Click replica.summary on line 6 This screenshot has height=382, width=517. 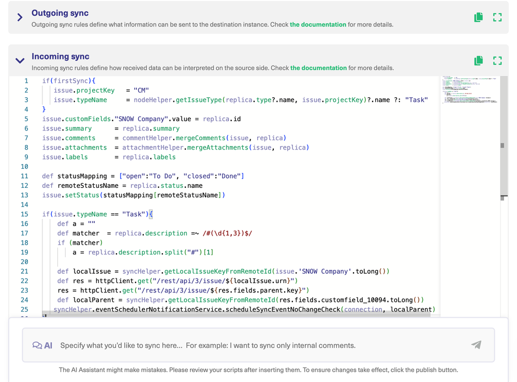151,128
